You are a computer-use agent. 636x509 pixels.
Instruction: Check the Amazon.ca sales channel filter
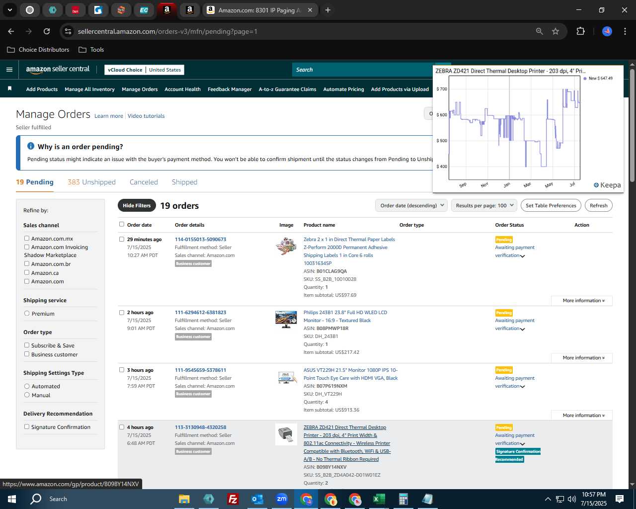click(x=27, y=272)
